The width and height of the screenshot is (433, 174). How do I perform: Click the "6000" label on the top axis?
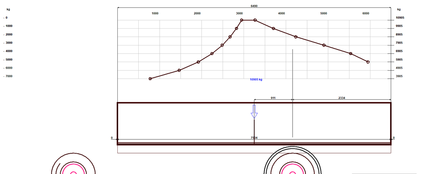(x=366, y=13)
